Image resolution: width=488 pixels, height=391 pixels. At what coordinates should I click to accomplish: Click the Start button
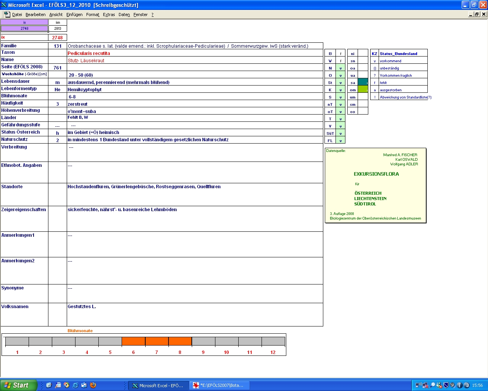(18, 385)
